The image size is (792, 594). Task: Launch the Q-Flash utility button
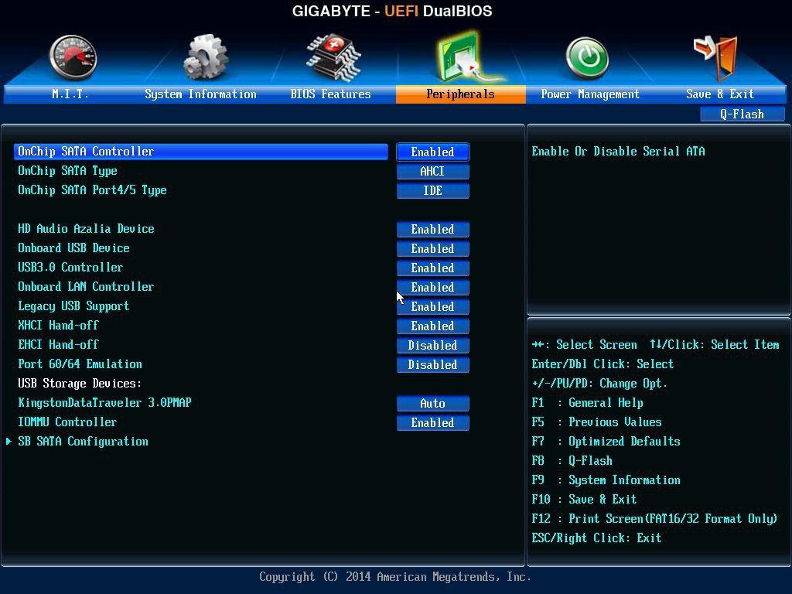coord(742,114)
